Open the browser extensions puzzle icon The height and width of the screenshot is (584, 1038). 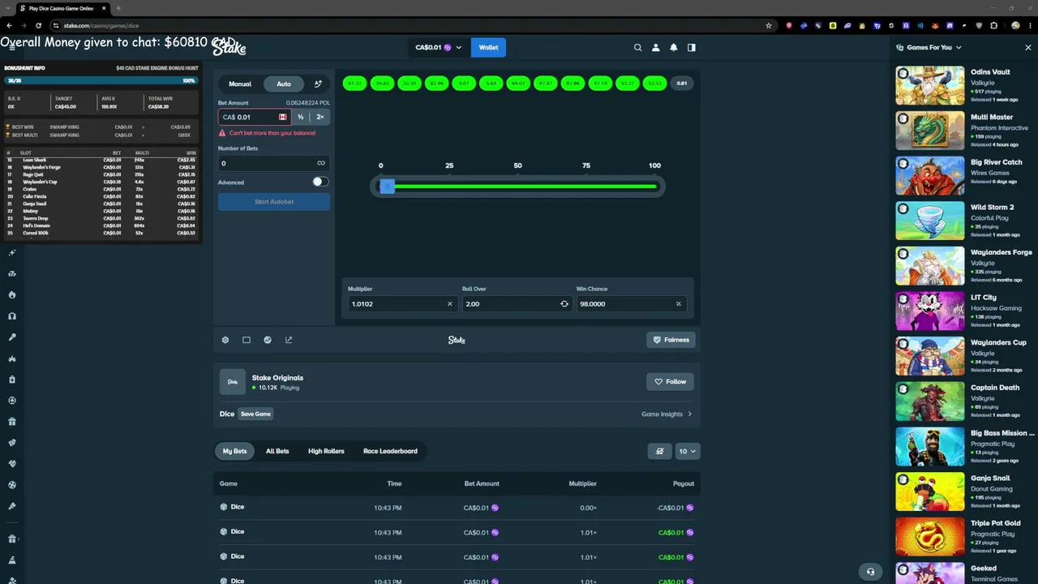click(x=993, y=25)
